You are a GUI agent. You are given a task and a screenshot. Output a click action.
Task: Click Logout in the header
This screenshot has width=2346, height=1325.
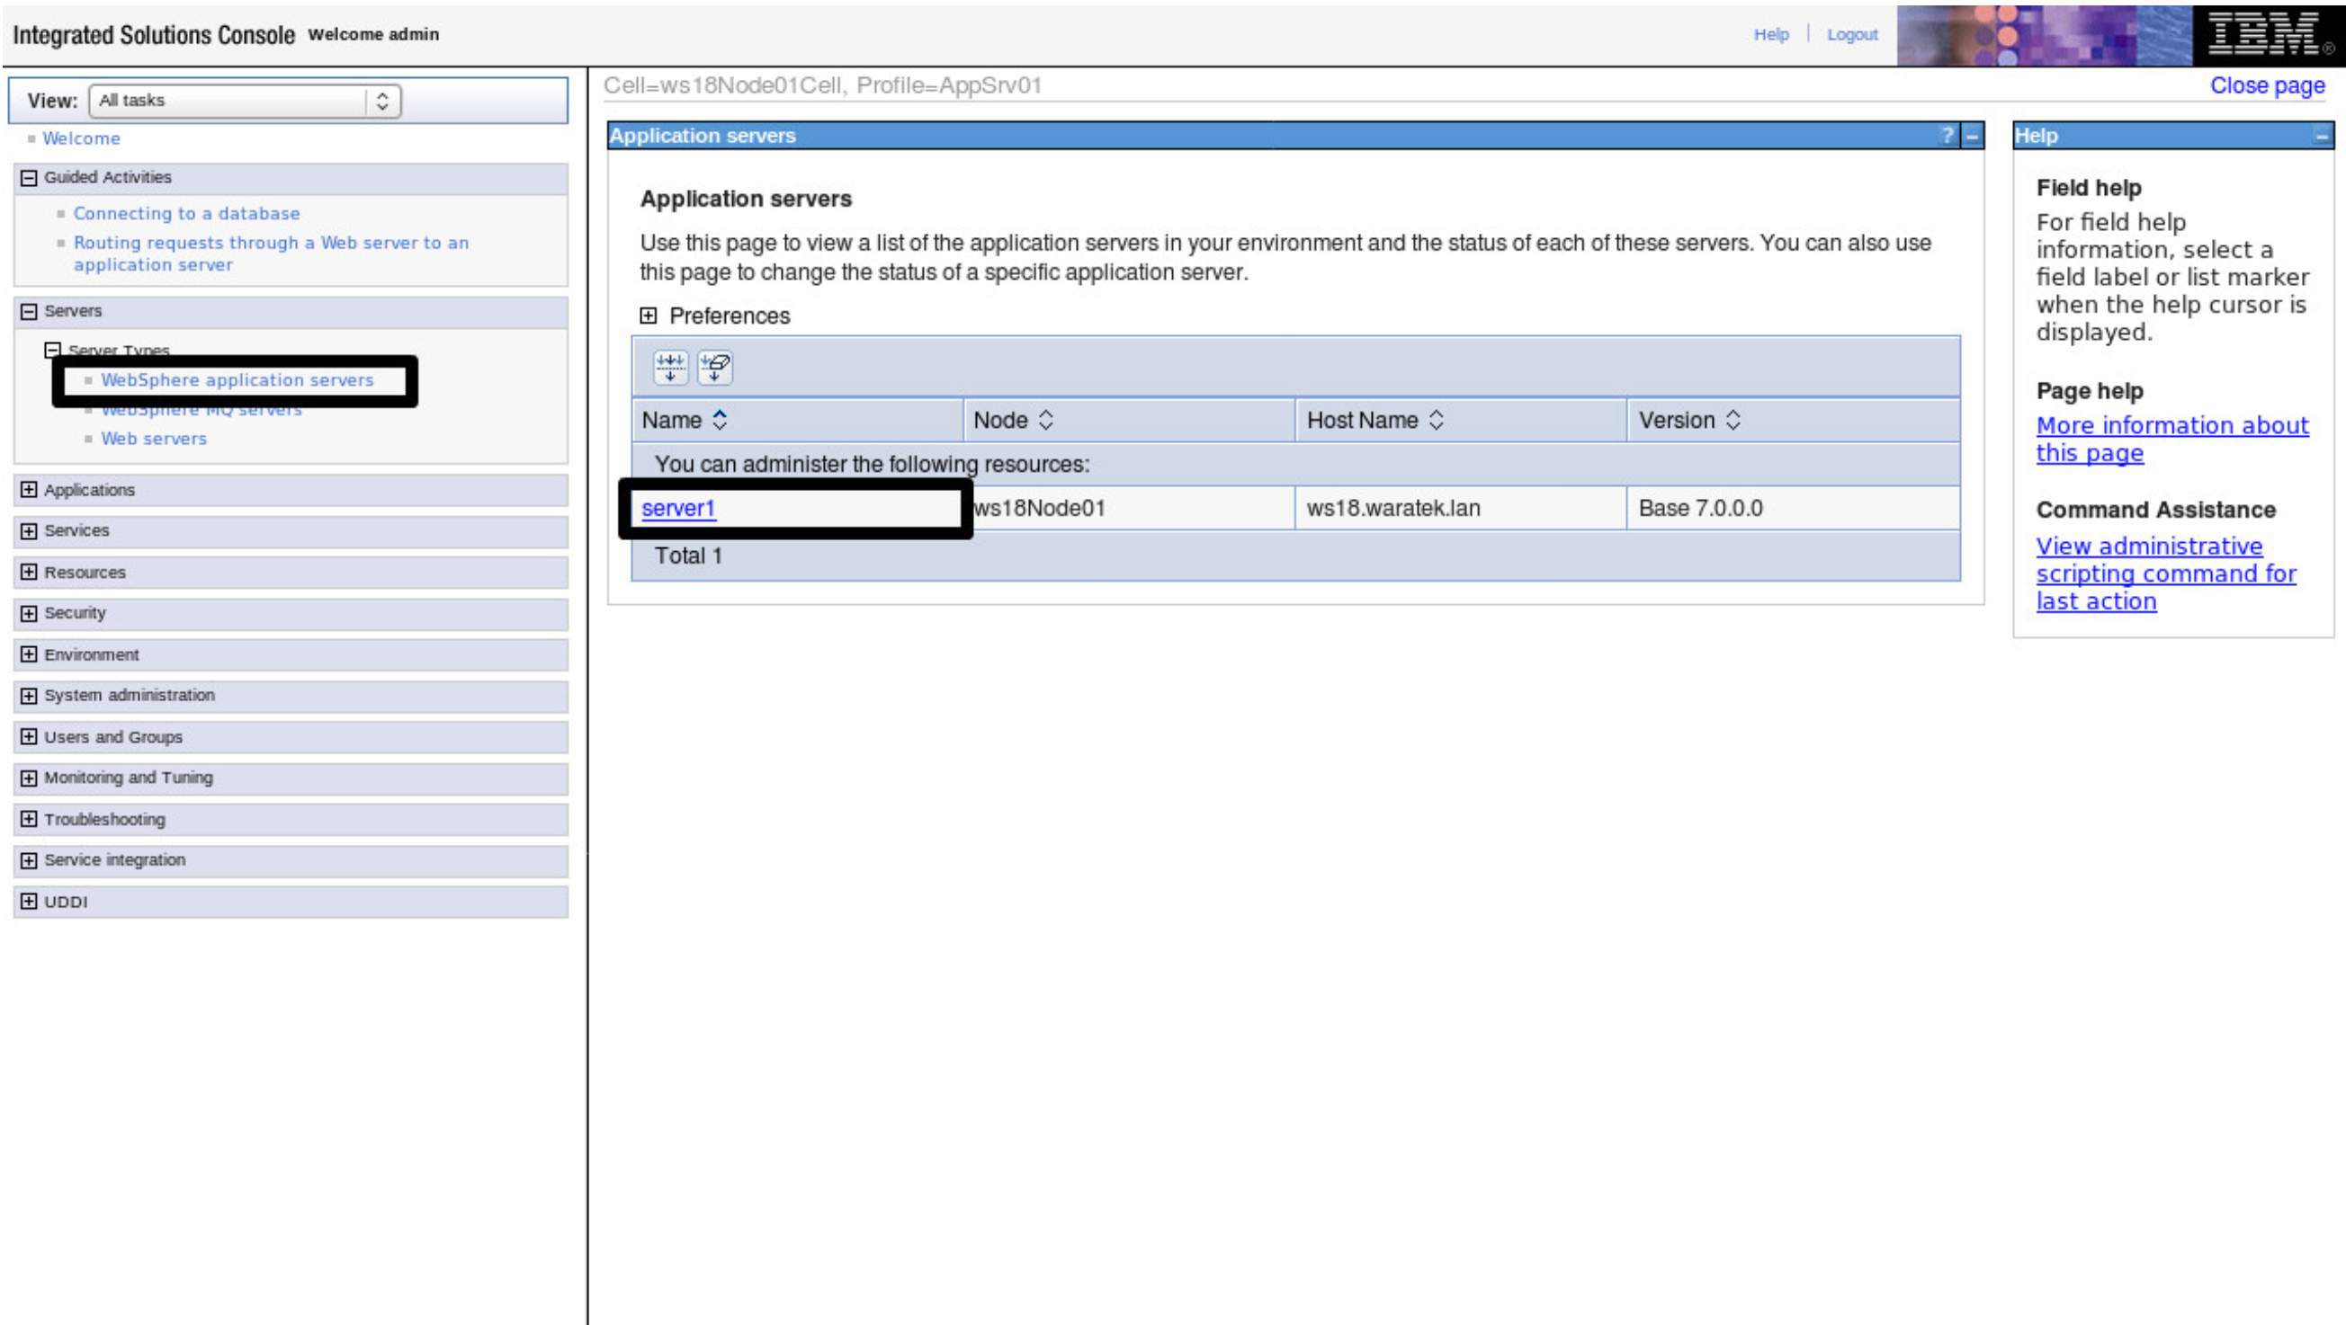pos(1851,34)
